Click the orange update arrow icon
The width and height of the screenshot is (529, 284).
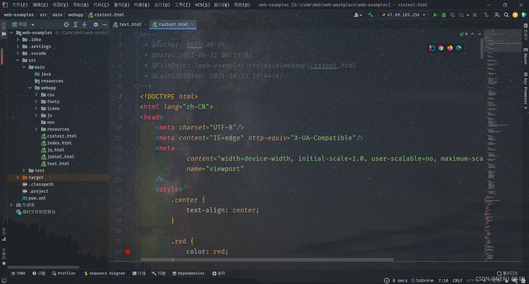click(x=515, y=15)
